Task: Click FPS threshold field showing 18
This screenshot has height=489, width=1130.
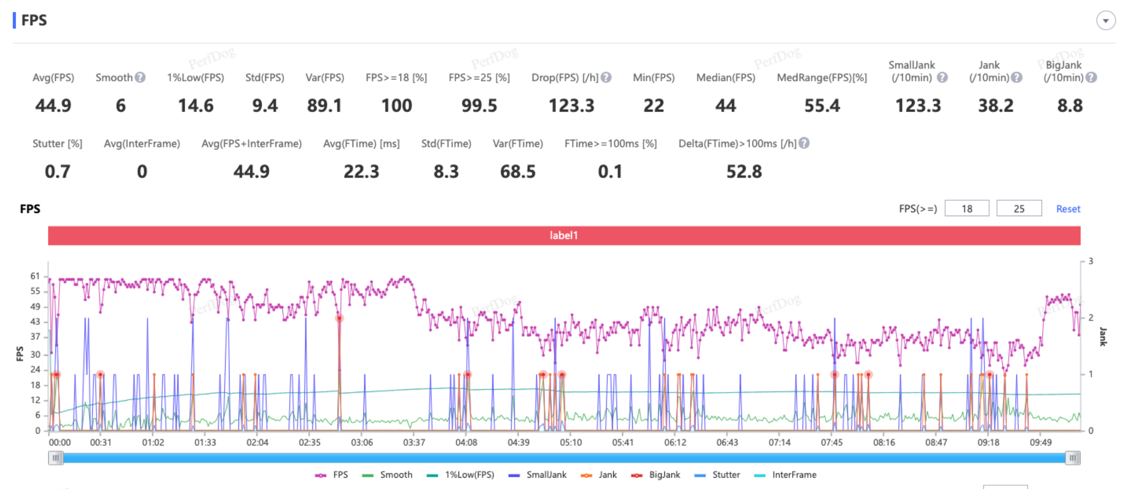Action: (x=966, y=209)
